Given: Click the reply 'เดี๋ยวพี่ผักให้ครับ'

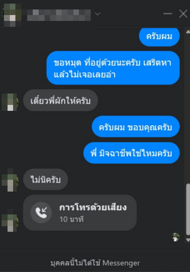Looking at the screenshot, I should pyautogui.click(x=61, y=100).
